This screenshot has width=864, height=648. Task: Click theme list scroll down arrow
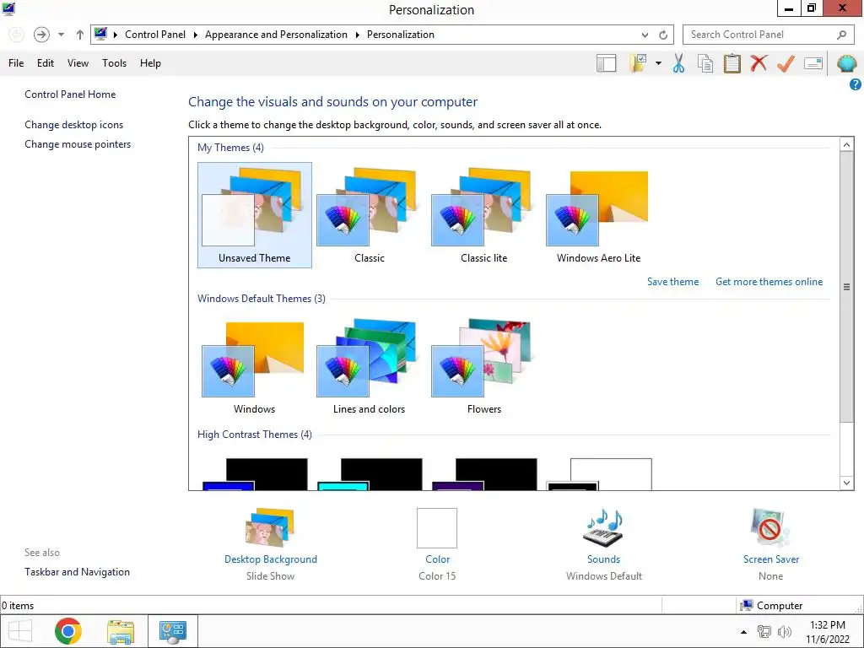point(846,483)
